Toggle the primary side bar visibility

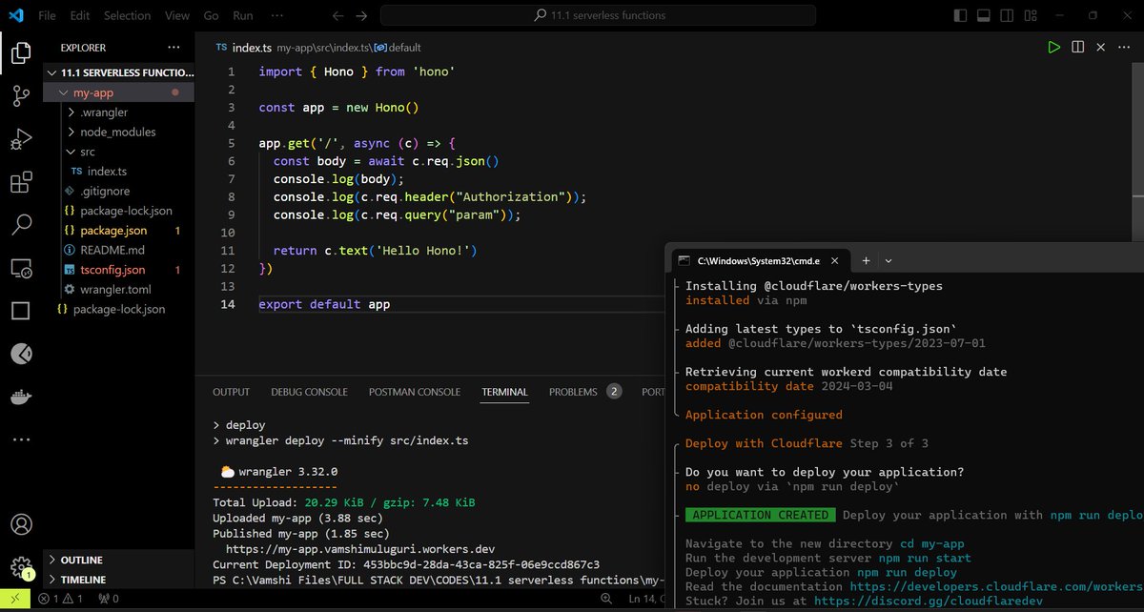coord(959,15)
